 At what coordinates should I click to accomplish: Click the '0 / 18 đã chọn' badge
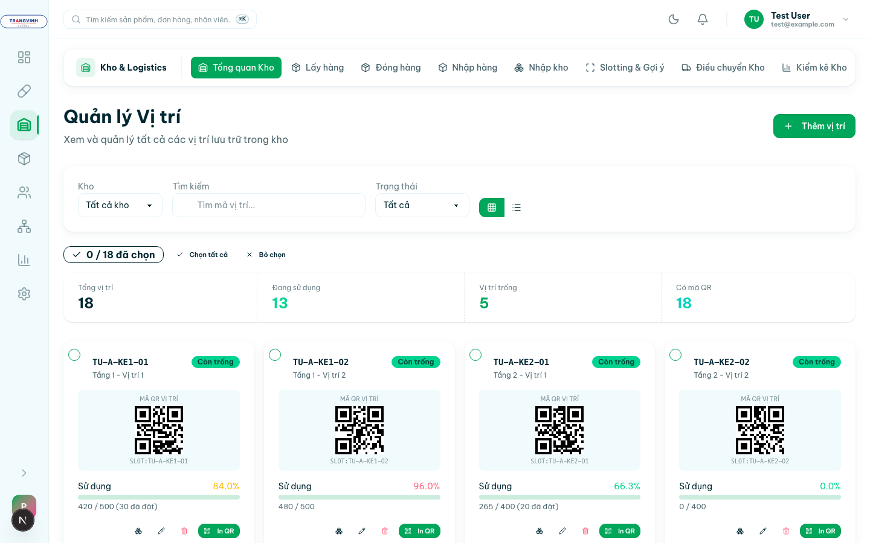pyautogui.click(x=114, y=255)
